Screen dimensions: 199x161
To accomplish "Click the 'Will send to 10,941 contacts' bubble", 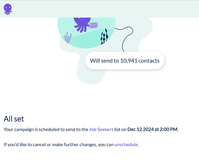I will pyautogui.click(x=125, y=60).
